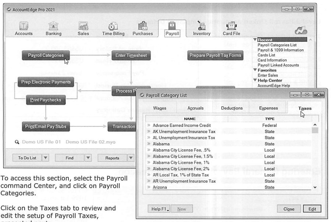Open detail arrow for Alabama City License Fee, 2%

click(x=149, y=168)
